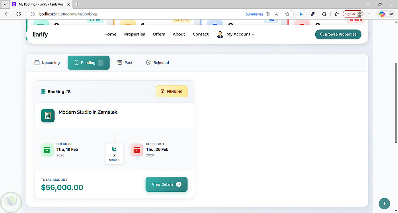Open the Extensions puzzle icon

(324, 14)
